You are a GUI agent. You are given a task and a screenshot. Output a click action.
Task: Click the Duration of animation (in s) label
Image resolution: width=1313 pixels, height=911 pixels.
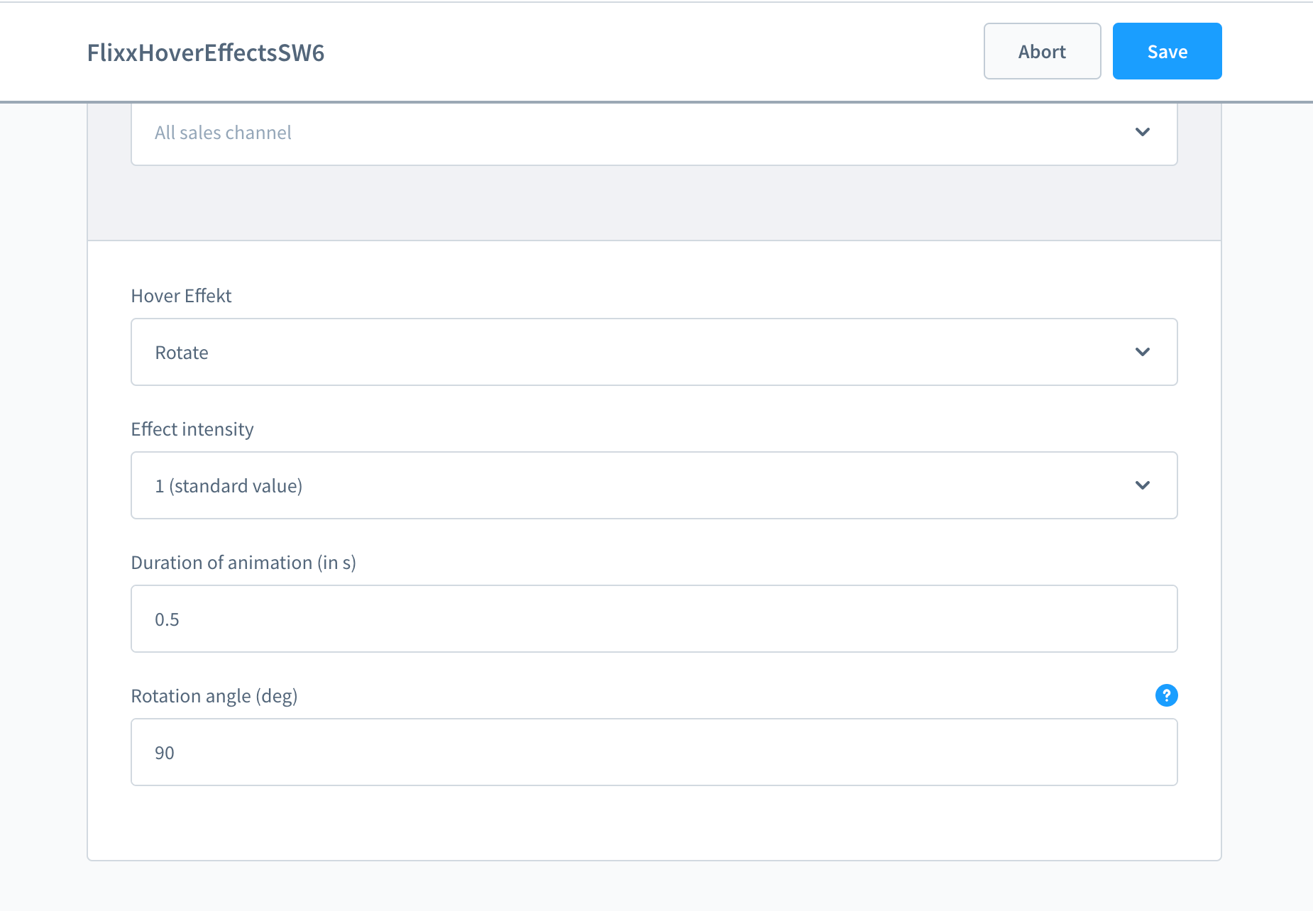(243, 563)
